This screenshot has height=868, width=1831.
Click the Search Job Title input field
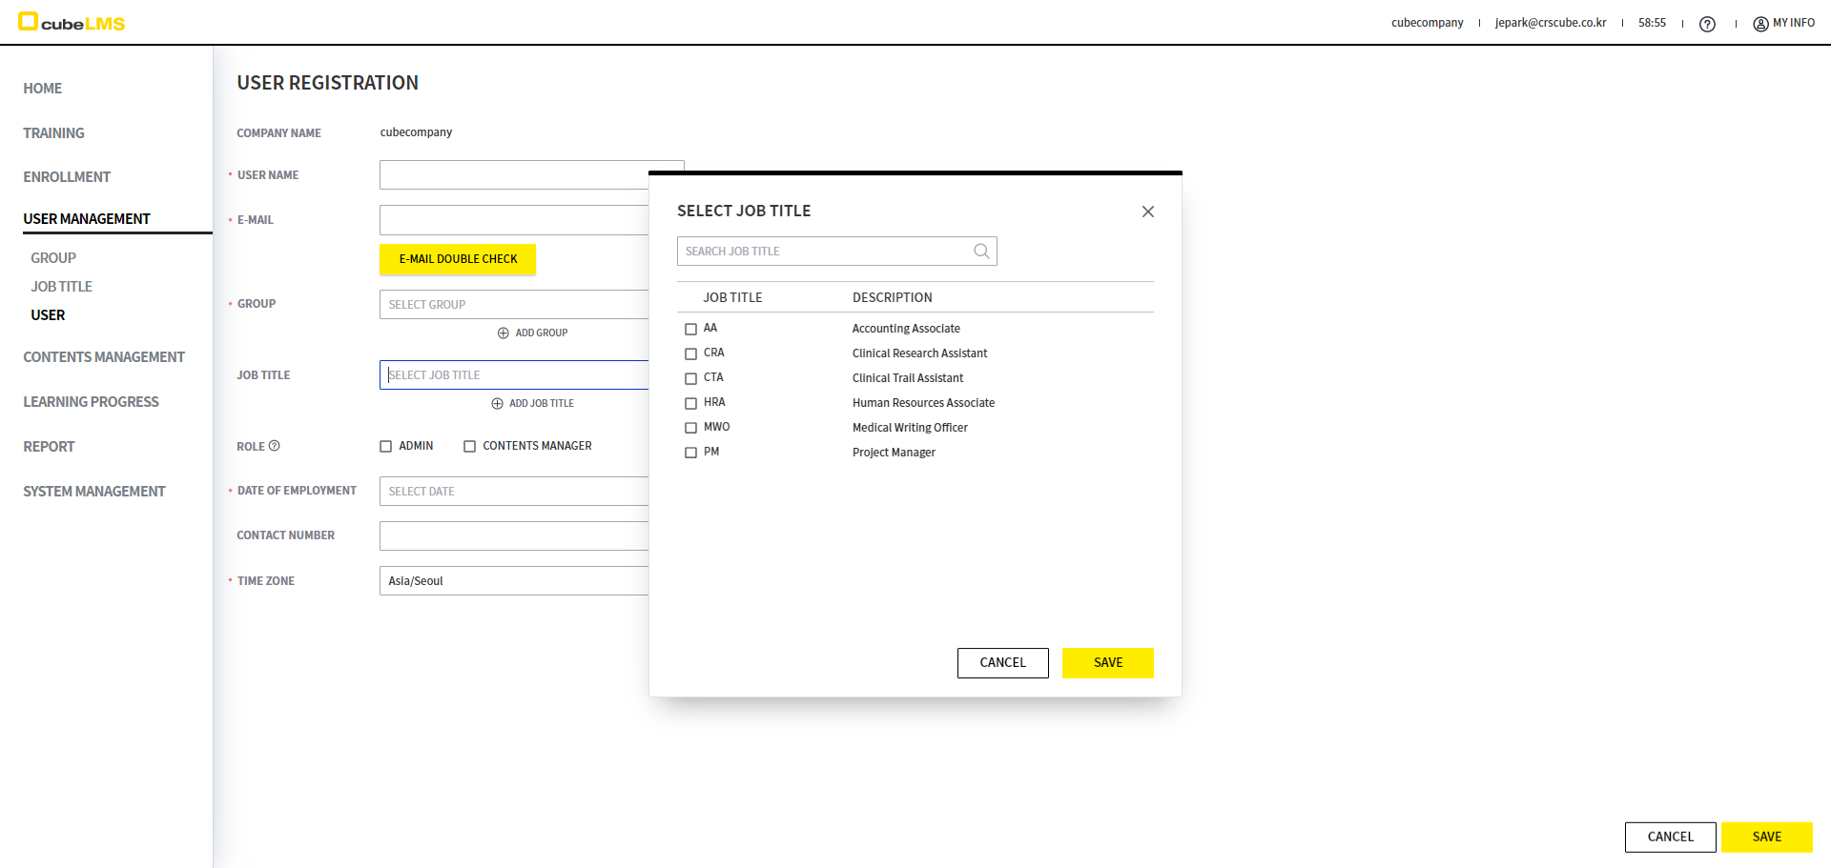pos(822,252)
